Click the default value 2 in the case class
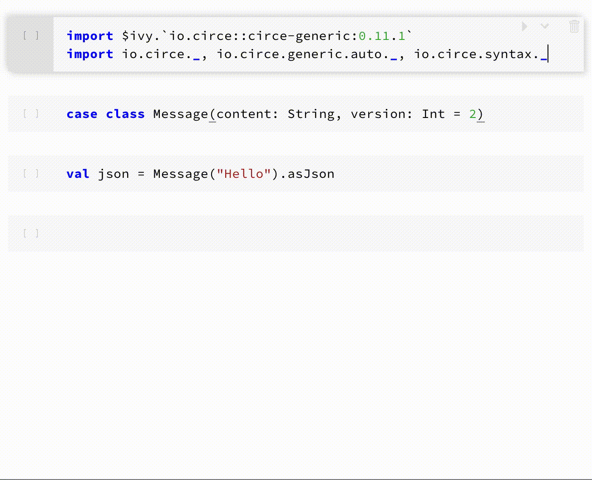This screenshot has height=480, width=592. (472, 114)
